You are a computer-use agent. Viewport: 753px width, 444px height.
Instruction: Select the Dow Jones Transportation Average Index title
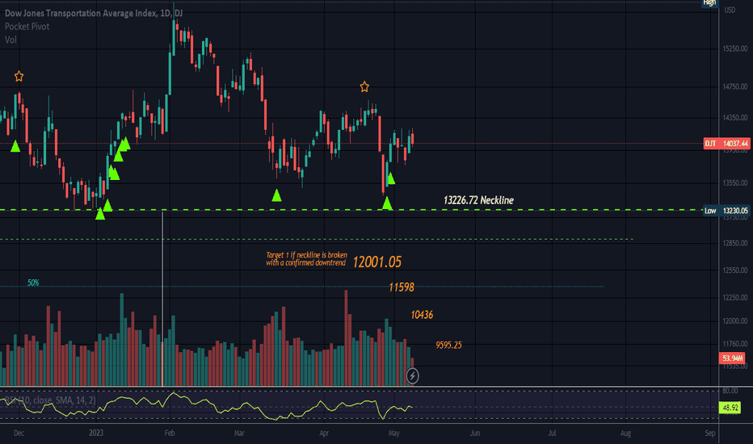pos(93,13)
